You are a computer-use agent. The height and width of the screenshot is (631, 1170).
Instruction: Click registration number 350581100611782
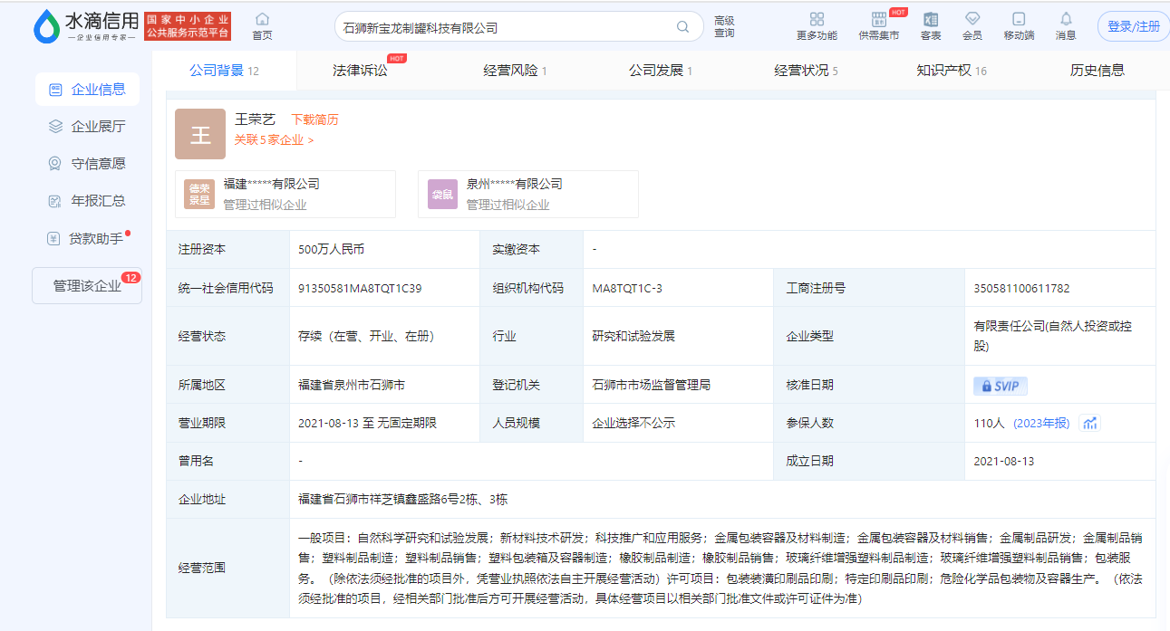pos(1021,289)
